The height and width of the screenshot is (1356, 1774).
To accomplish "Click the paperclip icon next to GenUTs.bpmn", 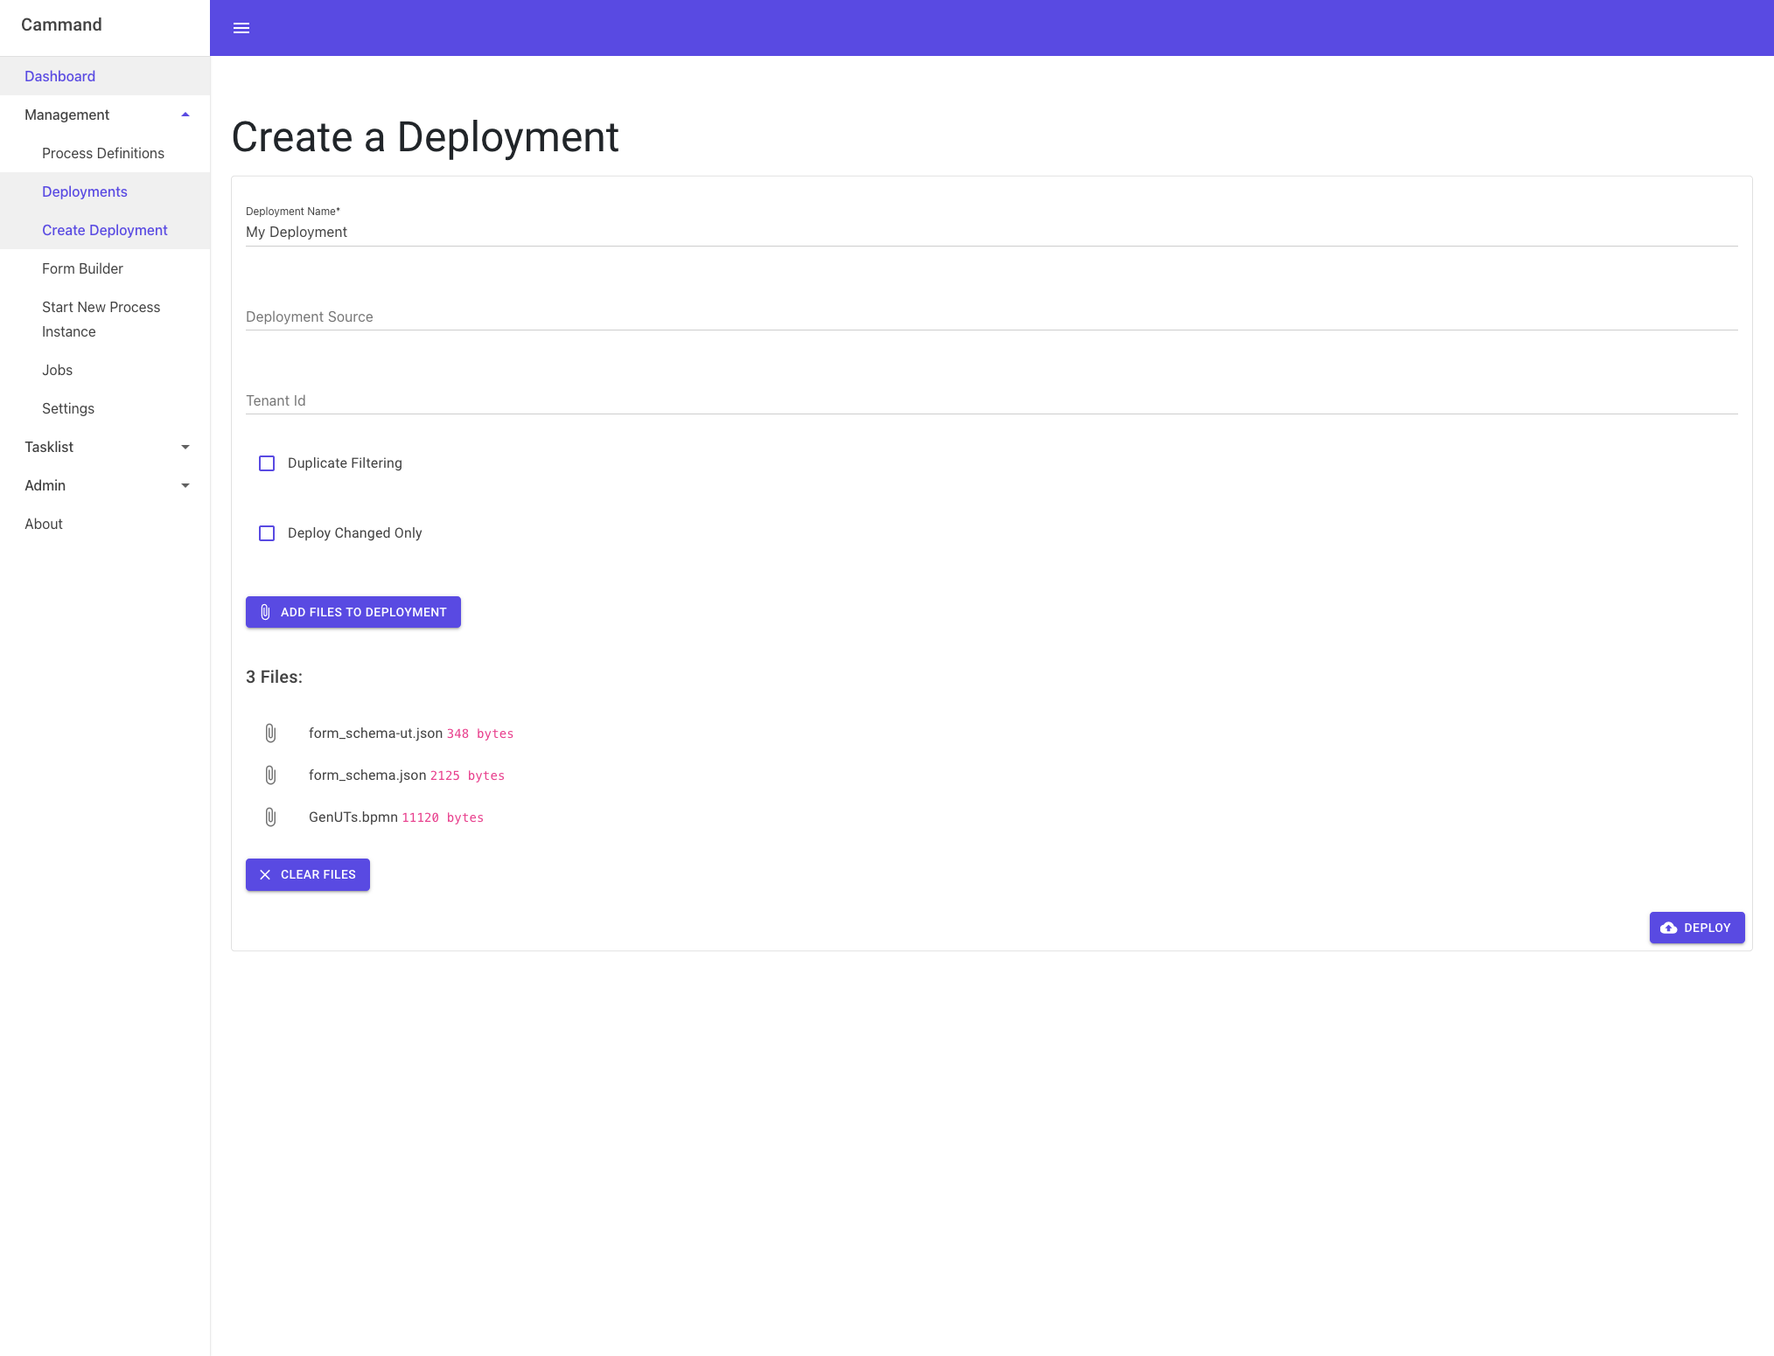I will coord(269,817).
